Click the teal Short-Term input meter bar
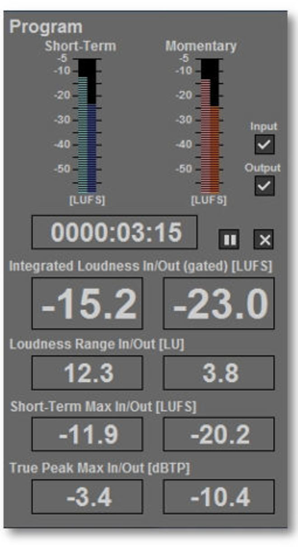The image size is (298, 547). click(x=82, y=135)
